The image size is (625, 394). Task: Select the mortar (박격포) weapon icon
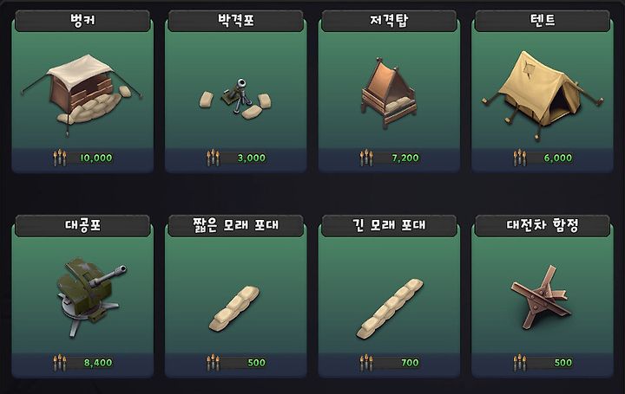point(235,99)
